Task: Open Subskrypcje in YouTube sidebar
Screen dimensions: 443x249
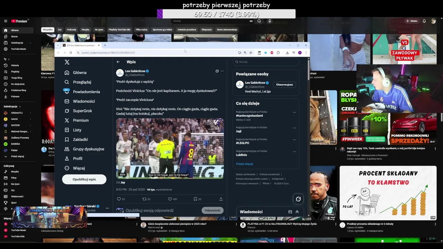Action: (17, 43)
